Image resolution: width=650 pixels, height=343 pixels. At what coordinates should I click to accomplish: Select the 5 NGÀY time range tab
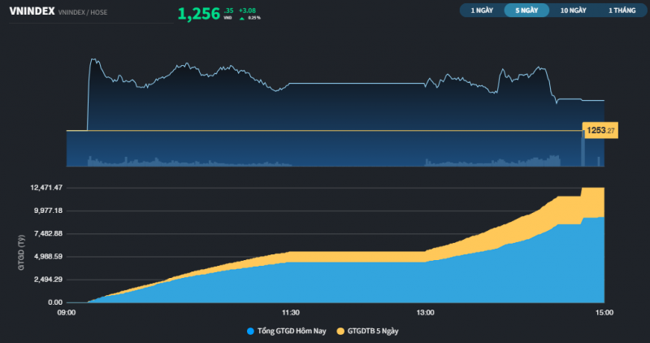526,11
